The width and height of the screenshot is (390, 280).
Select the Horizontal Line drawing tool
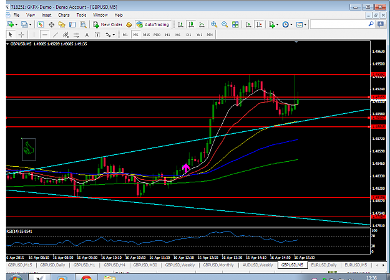tap(44, 35)
